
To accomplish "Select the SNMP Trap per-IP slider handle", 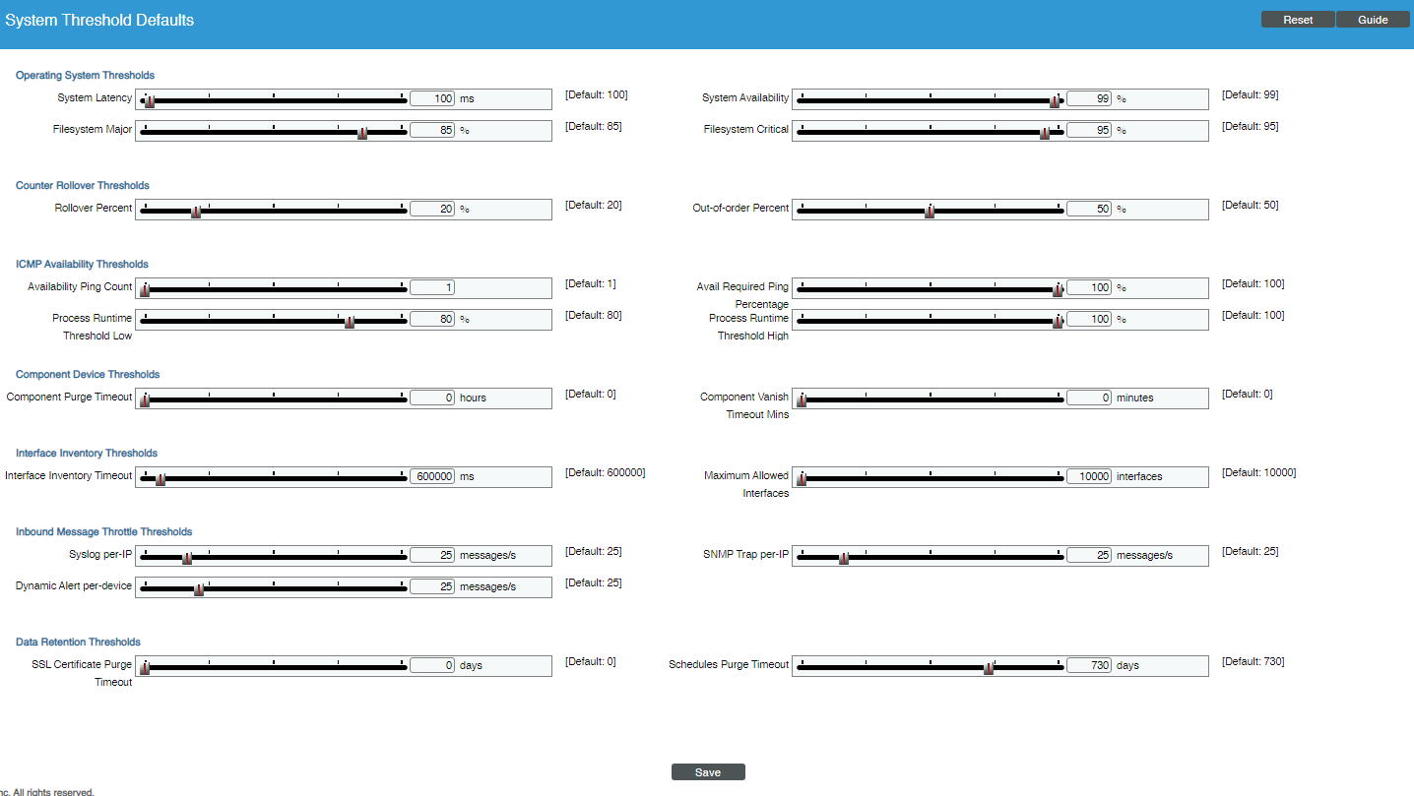I will (843, 556).
